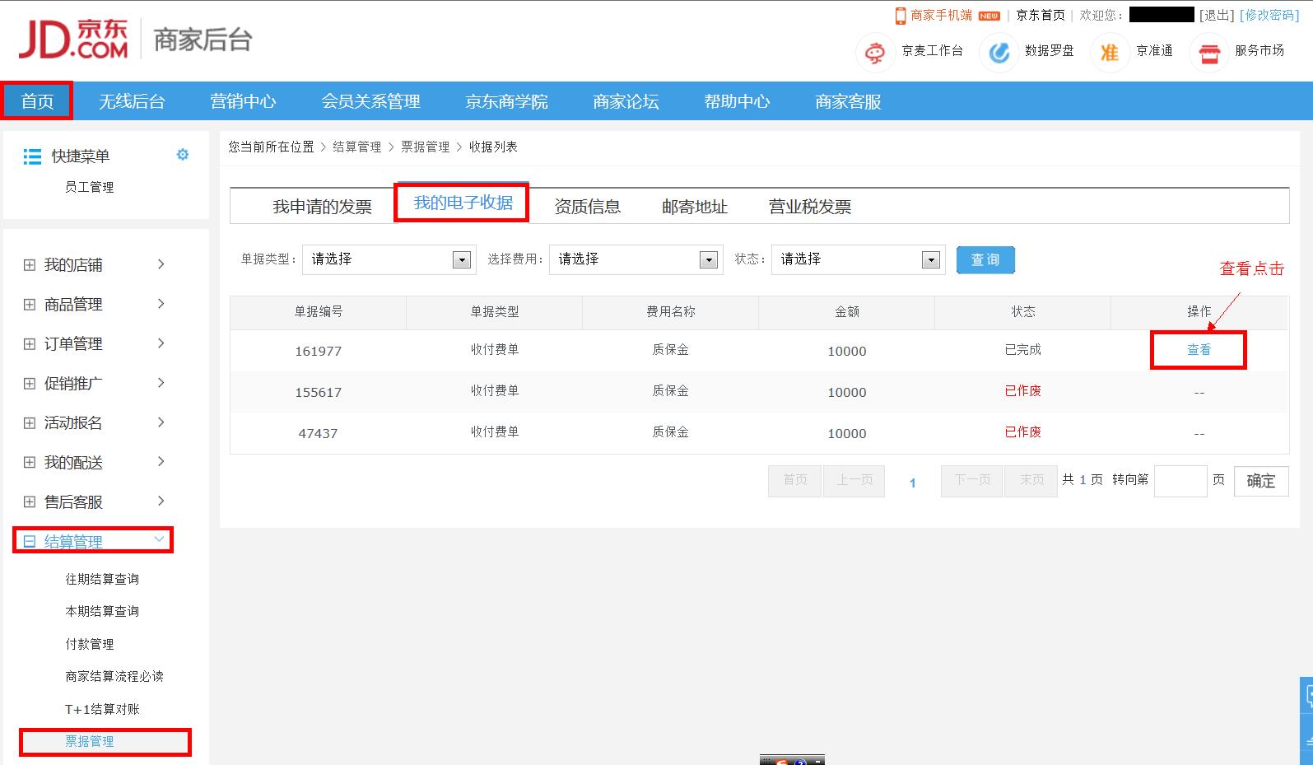Image resolution: width=1313 pixels, height=765 pixels.
Task: Switch to 我申请的发票 tab
Action: click(322, 207)
